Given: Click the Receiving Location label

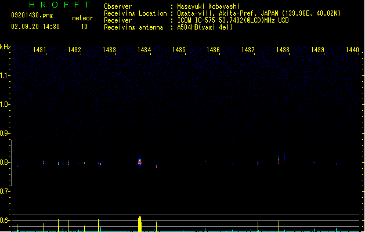Looking at the screenshot, I should coord(135,13).
